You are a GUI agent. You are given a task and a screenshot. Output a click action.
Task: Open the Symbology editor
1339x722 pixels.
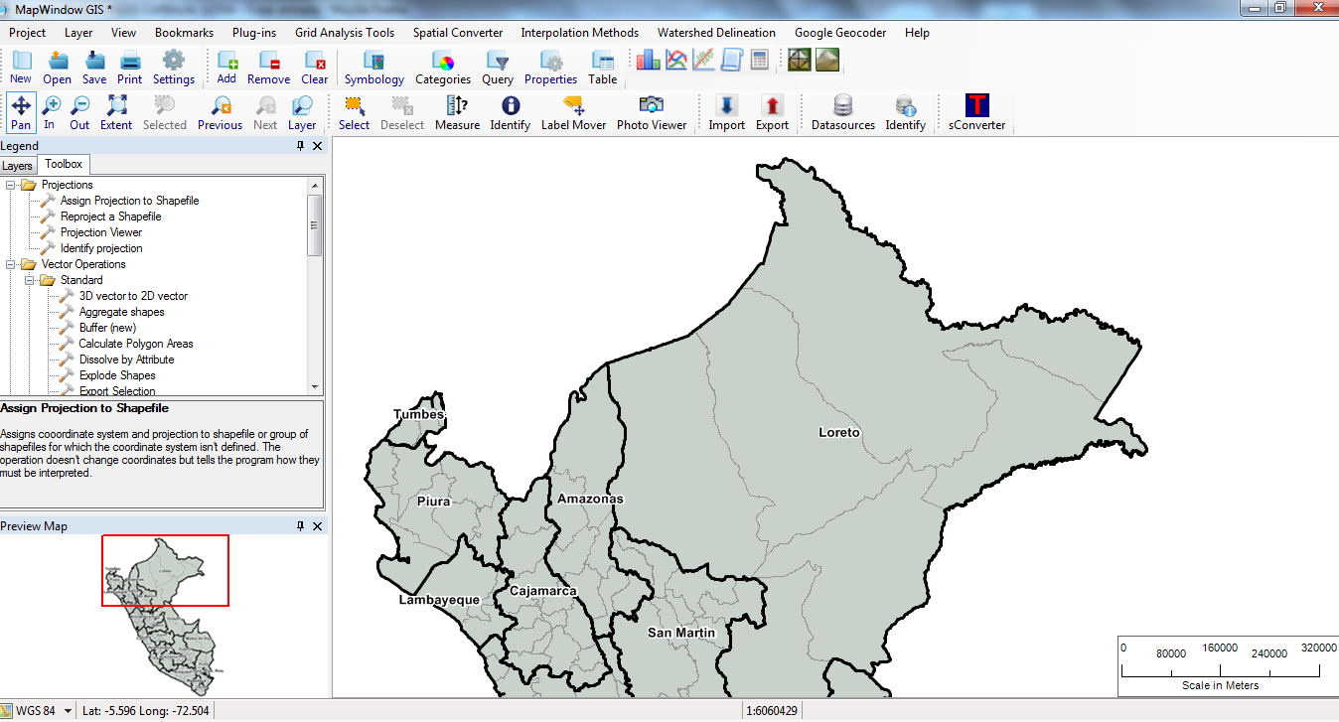pos(373,66)
